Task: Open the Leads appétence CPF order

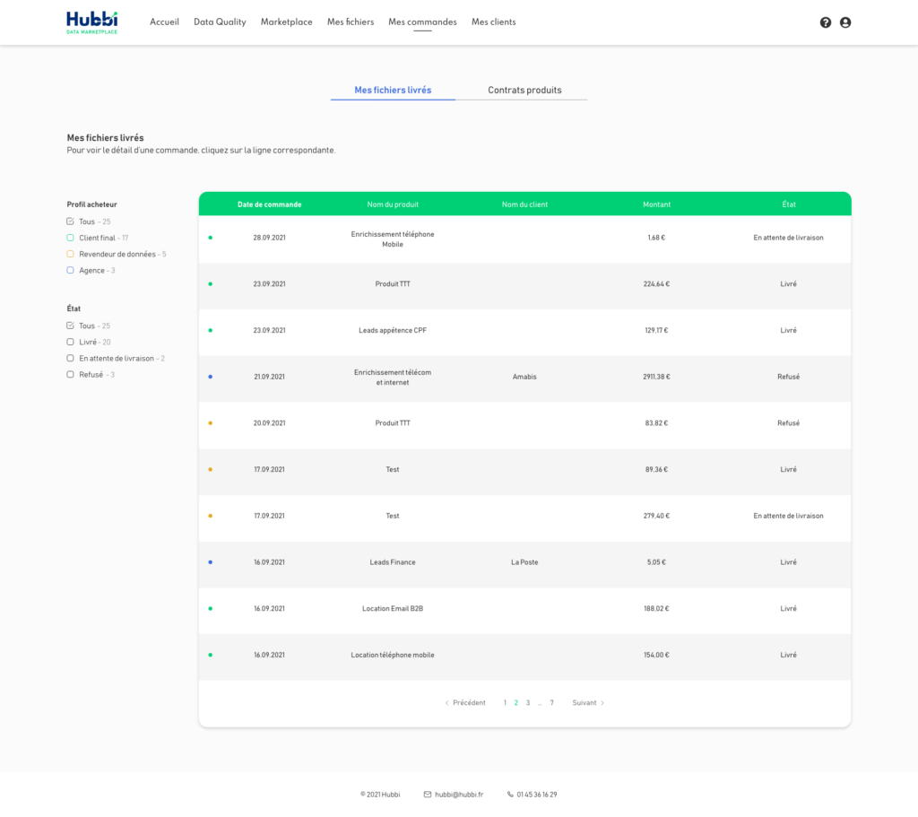Action: coord(524,332)
